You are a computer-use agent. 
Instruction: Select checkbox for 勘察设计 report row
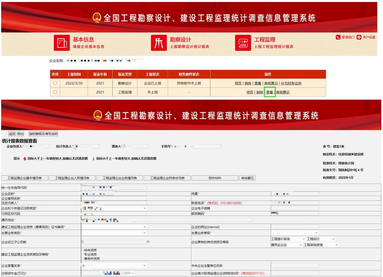point(55,83)
